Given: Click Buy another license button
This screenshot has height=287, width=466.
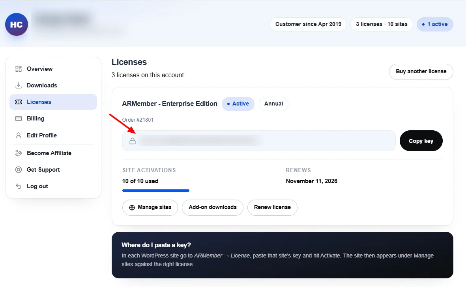Looking at the screenshot, I should click(x=421, y=71).
